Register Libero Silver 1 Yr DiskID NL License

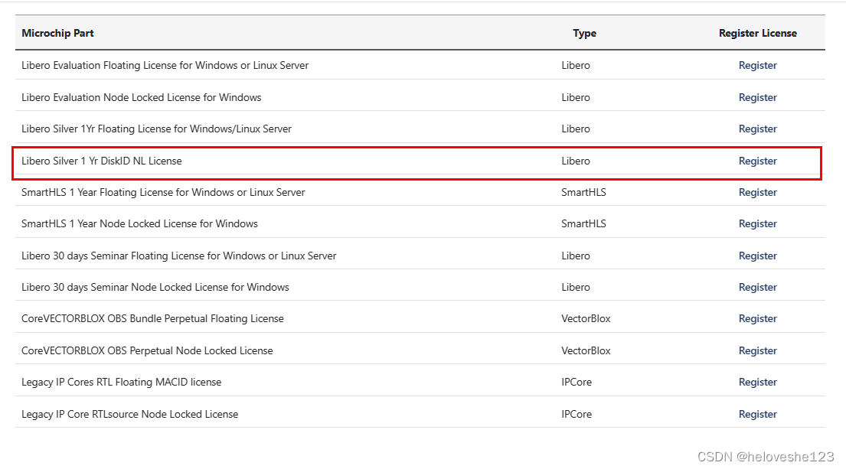click(x=757, y=161)
